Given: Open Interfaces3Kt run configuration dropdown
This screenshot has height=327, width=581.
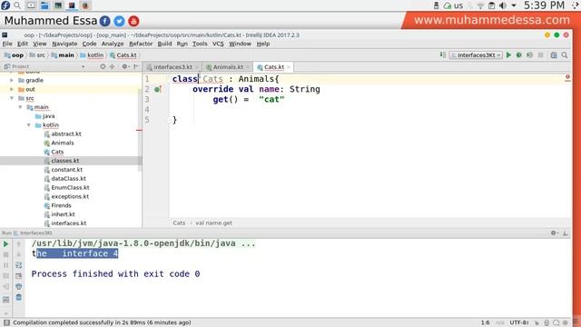Looking at the screenshot, I should coord(476,54).
